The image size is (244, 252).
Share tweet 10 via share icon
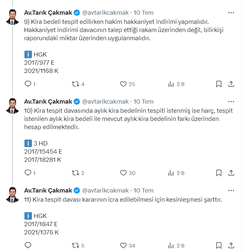[x=231, y=173]
